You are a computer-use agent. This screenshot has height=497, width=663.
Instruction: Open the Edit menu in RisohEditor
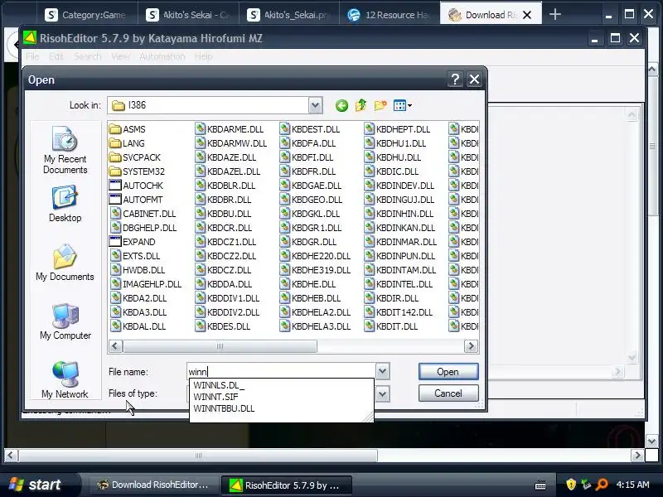click(x=56, y=56)
